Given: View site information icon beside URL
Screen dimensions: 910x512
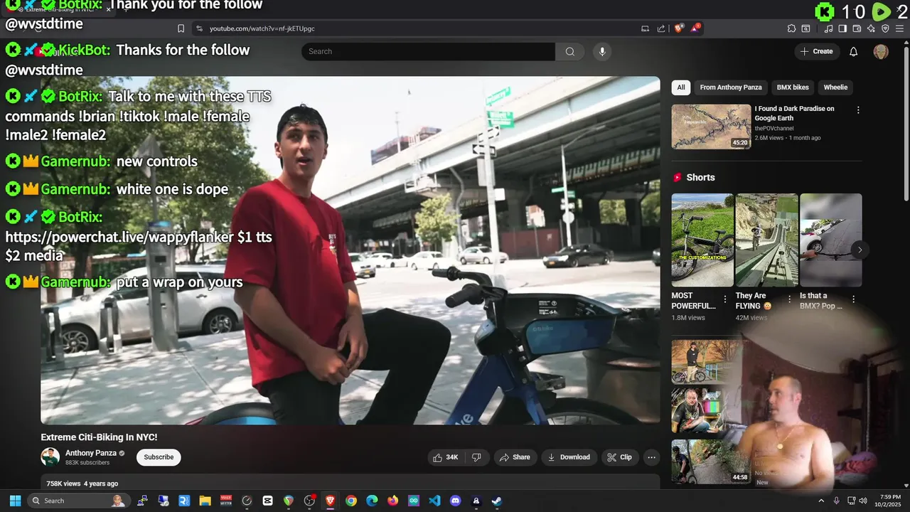Looking at the screenshot, I should pyautogui.click(x=199, y=28).
